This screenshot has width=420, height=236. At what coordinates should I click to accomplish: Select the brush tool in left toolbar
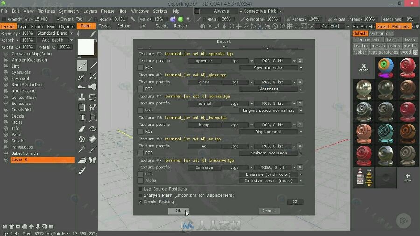coord(82,66)
